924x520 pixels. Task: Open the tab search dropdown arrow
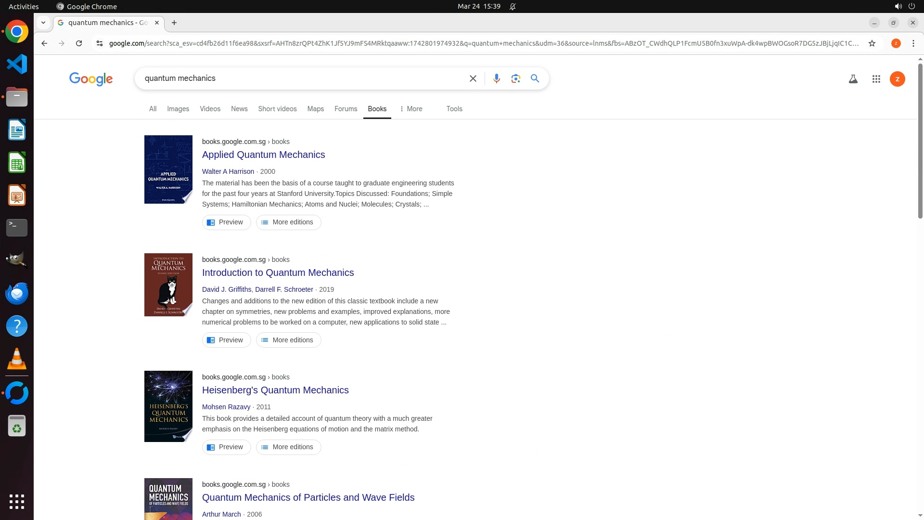[43, 23]
